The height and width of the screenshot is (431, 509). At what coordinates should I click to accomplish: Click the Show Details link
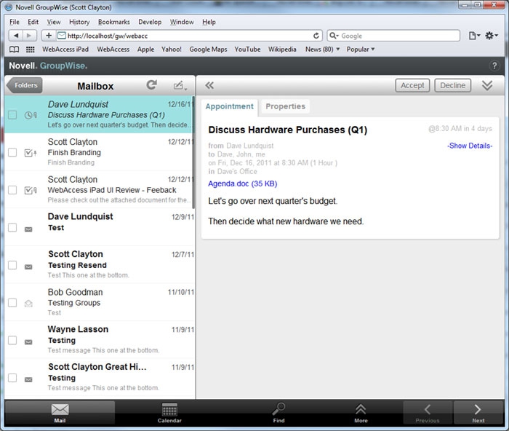click(470, 146)
